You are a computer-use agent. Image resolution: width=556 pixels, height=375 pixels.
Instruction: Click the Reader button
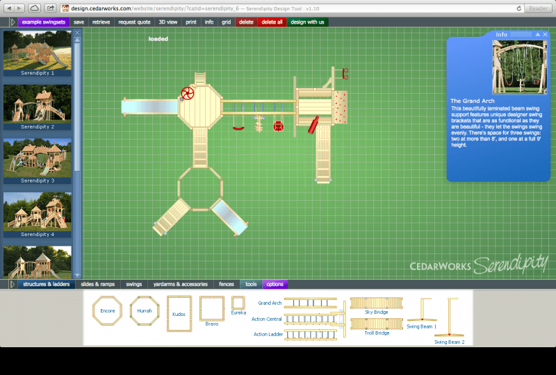pos(538,8)
